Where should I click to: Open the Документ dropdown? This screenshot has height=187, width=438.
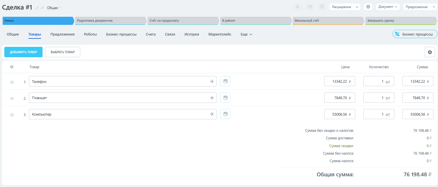(388, 7)
